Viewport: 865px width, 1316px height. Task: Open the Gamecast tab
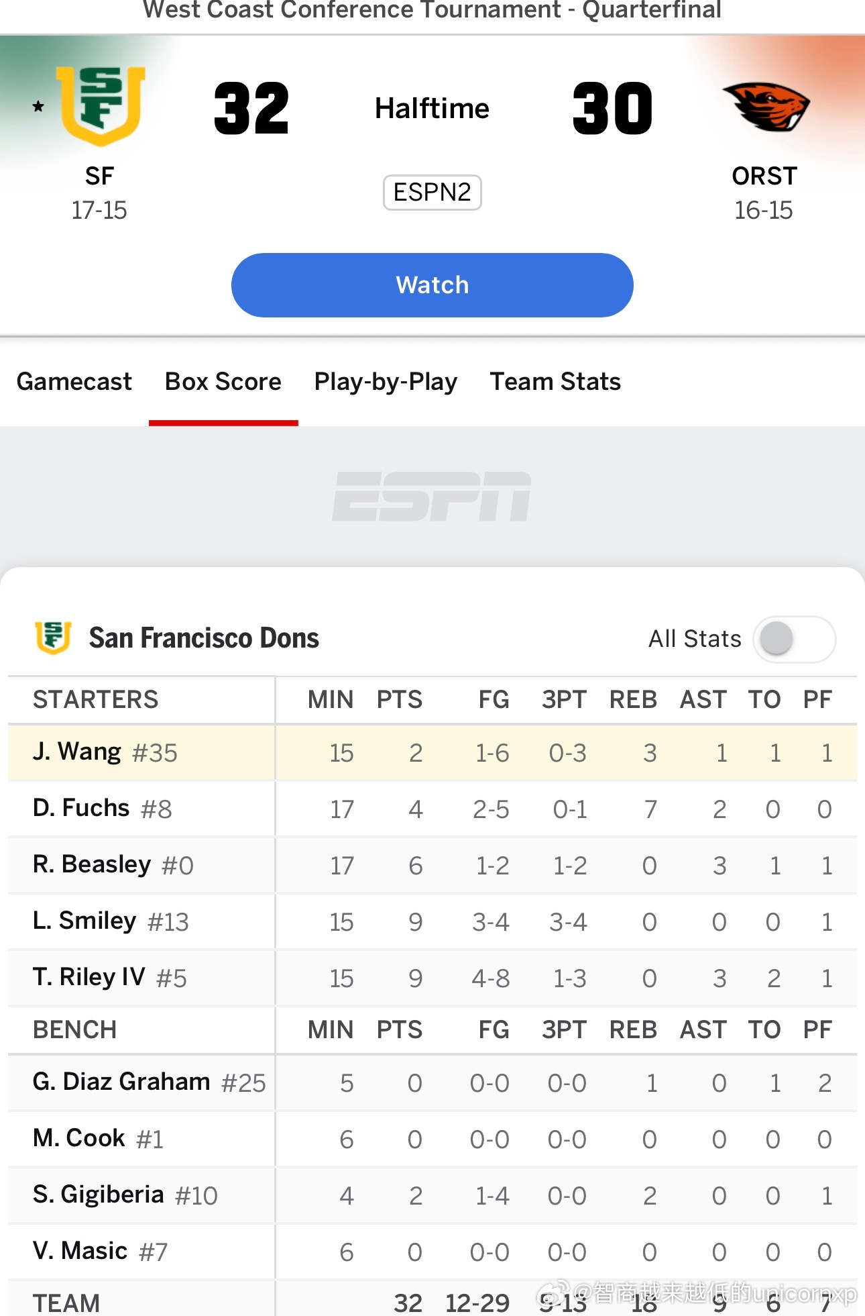(74, 382)
